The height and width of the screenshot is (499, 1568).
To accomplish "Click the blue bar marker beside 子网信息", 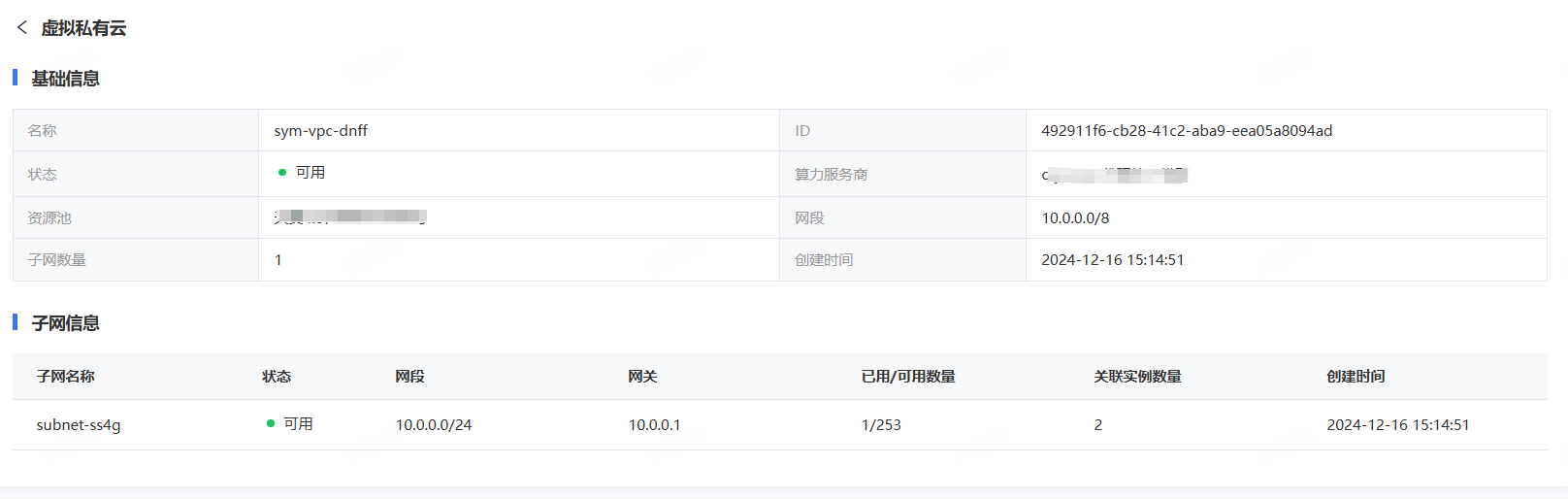I will 15,322.
